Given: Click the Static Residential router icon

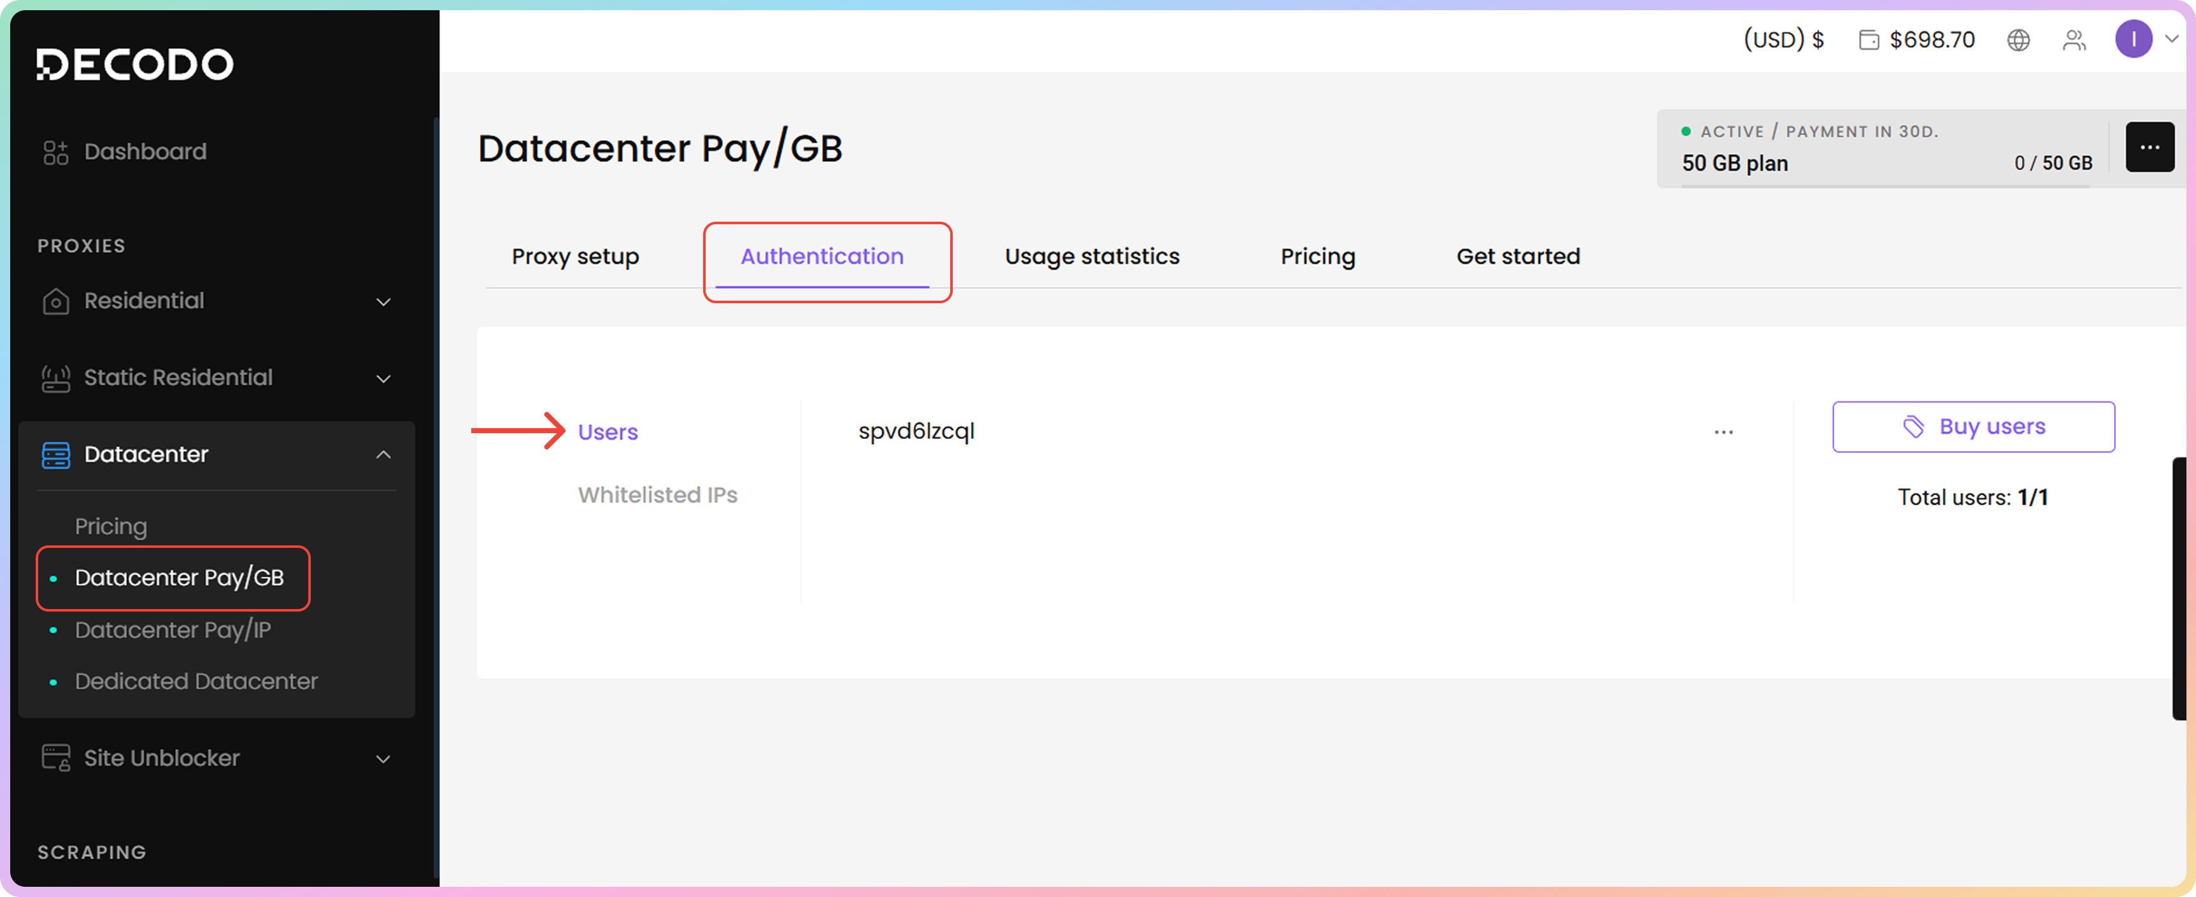Looking at the screenshot, I should click(55, 378).
